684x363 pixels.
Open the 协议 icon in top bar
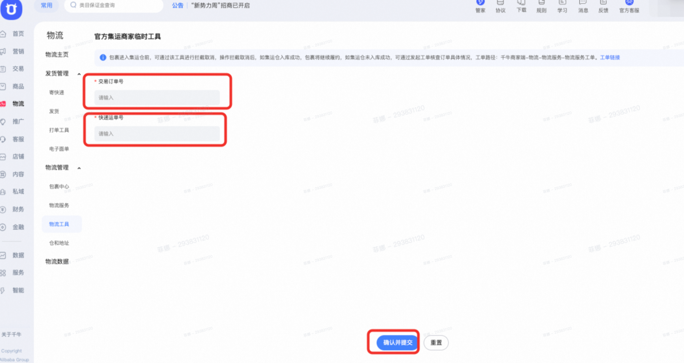500,3
